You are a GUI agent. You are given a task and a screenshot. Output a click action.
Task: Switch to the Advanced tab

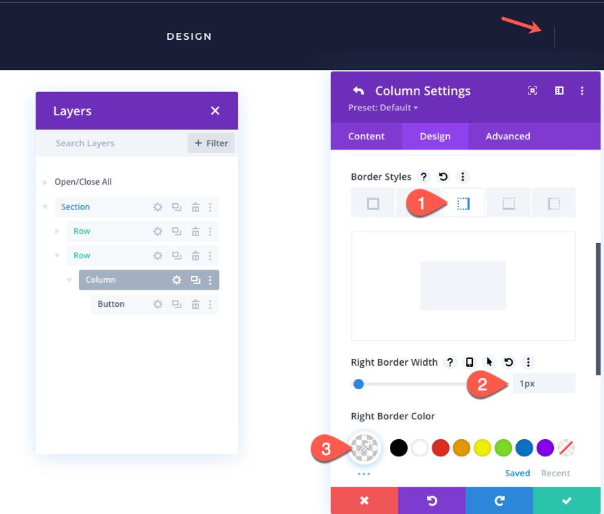click(507, 136)
